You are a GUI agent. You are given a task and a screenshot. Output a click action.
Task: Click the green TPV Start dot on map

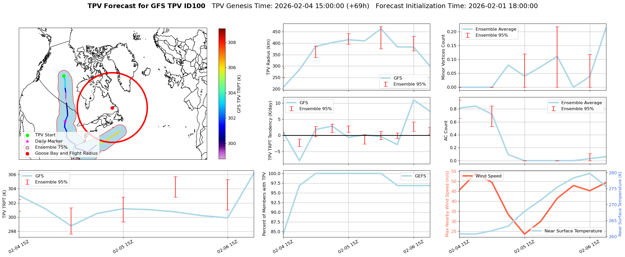(x=64, y=76)
